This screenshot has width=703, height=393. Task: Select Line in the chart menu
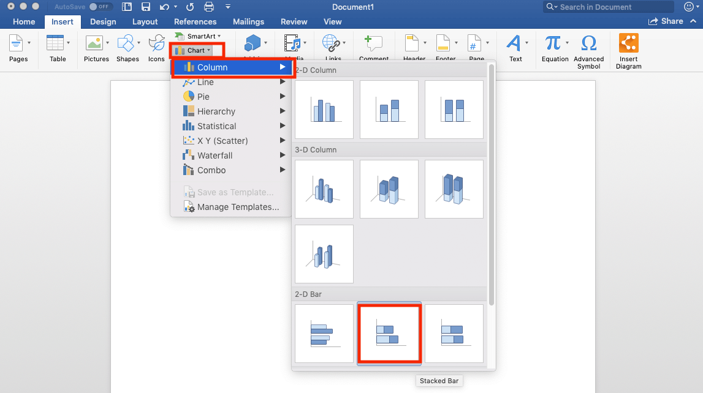(232, 82)
